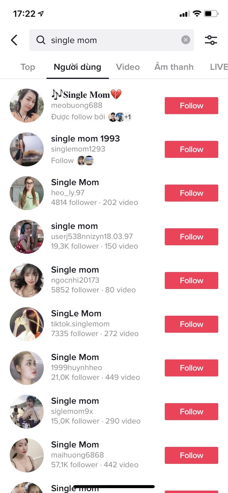Select the Âm thanh tab
The height and width of the screenshot is (493, 228).
[x=174, y=67]
